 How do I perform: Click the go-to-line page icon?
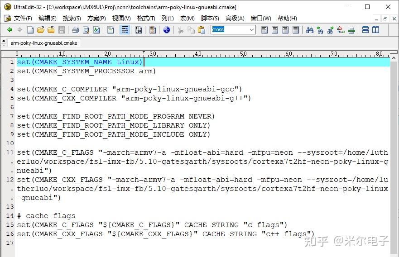click(351, 30)
